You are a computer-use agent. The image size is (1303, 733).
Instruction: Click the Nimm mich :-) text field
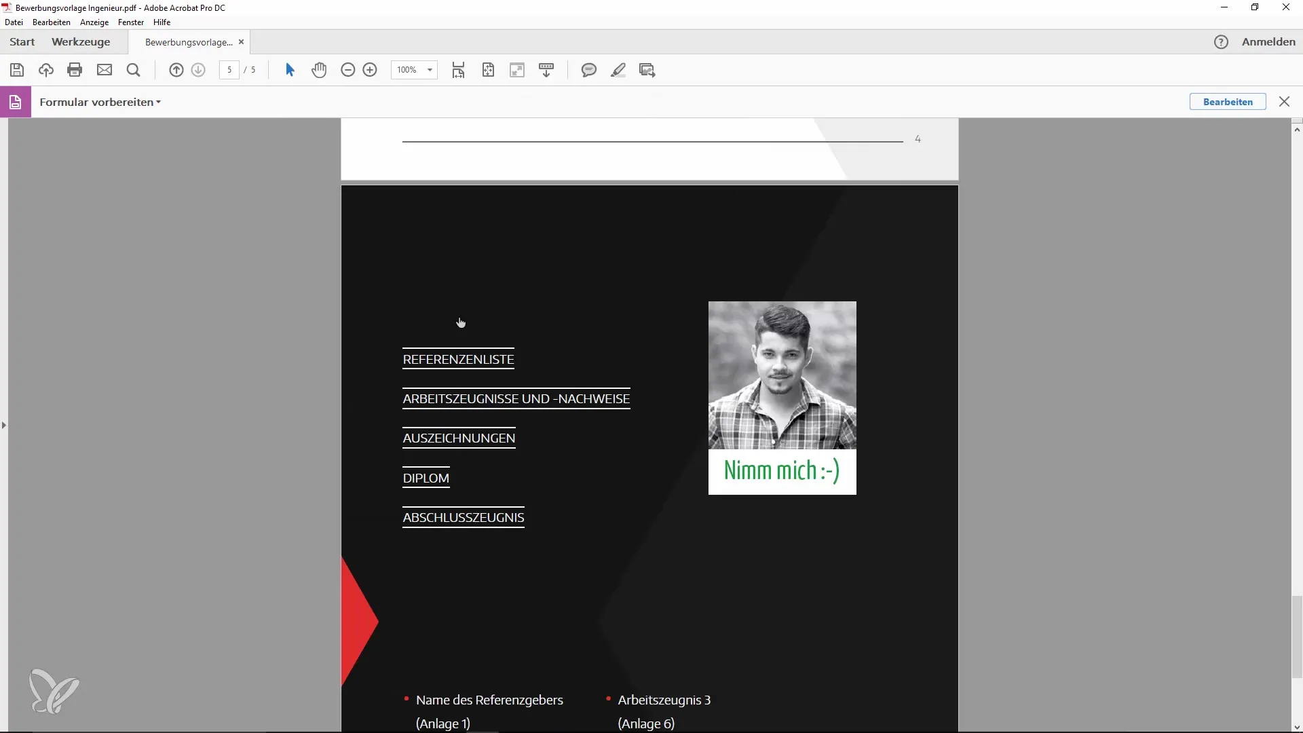point(782,471)
